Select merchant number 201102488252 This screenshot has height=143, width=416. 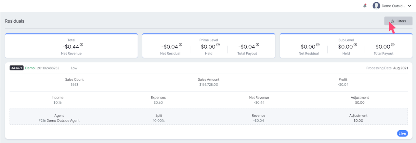(48, 68)
